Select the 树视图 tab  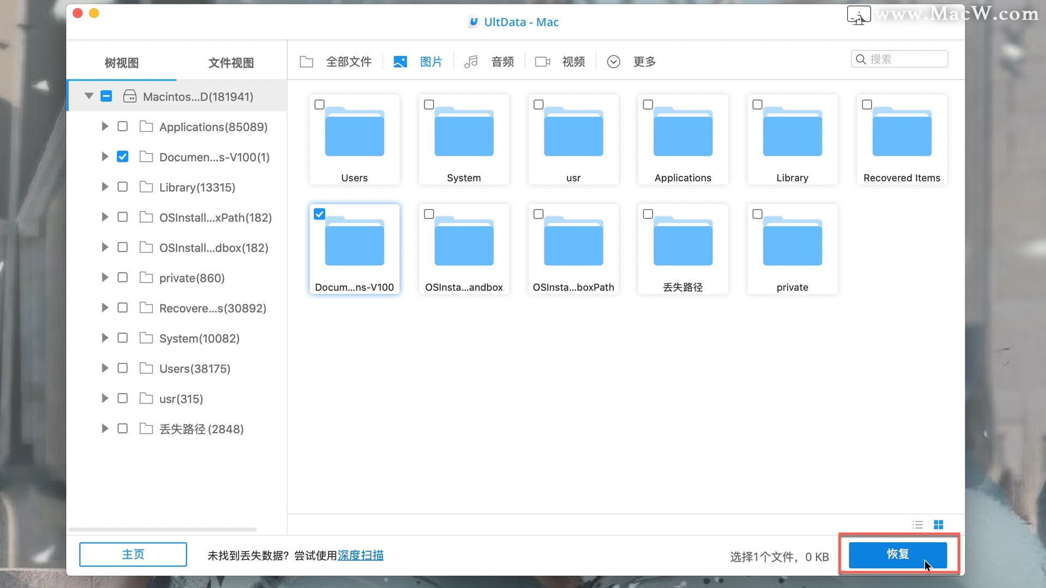[x=121, y=63]
